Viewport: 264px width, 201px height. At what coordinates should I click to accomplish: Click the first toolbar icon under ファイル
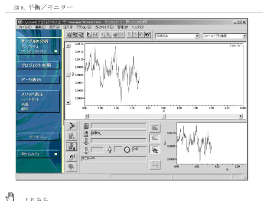pyautogui.click(x=68, y=35)
